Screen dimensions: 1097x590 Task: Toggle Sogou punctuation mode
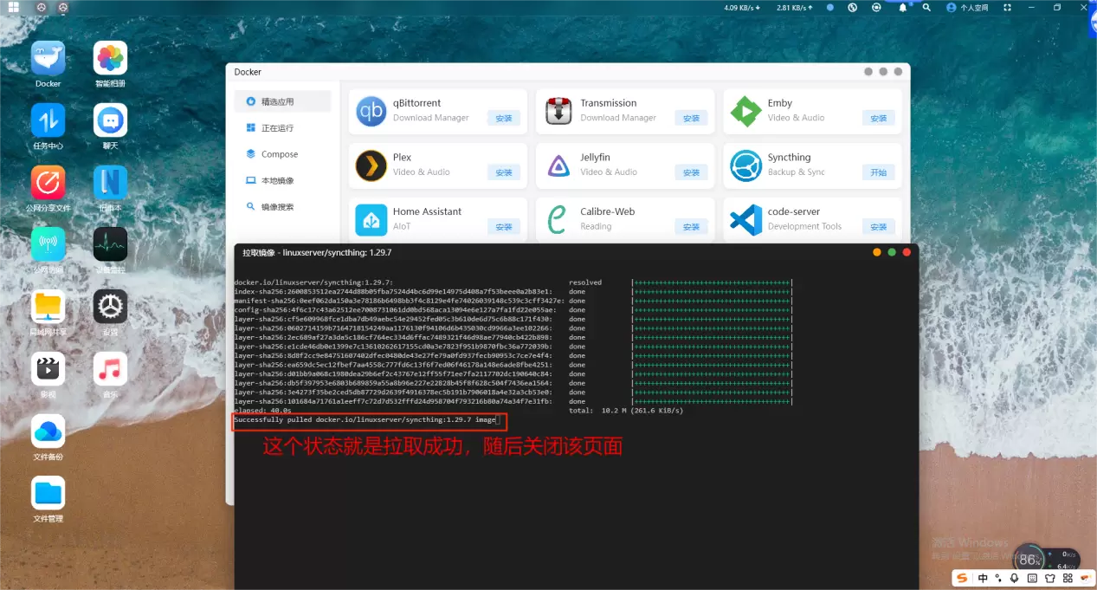pos(998,578)
